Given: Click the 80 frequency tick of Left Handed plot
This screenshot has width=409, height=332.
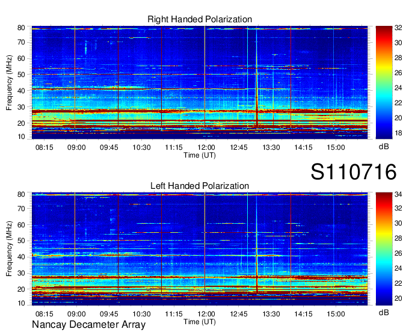Looking at the screenshot, I should [21, 194].
